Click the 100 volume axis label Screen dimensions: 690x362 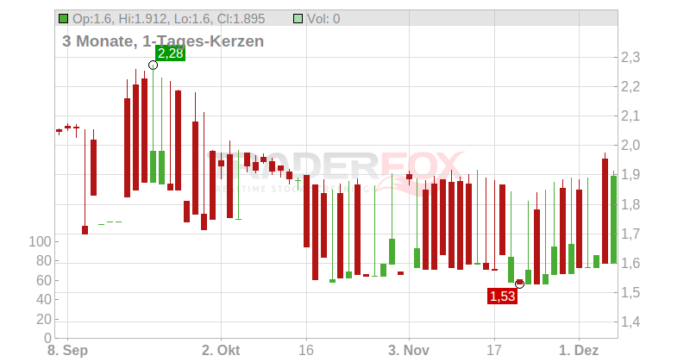40,241
